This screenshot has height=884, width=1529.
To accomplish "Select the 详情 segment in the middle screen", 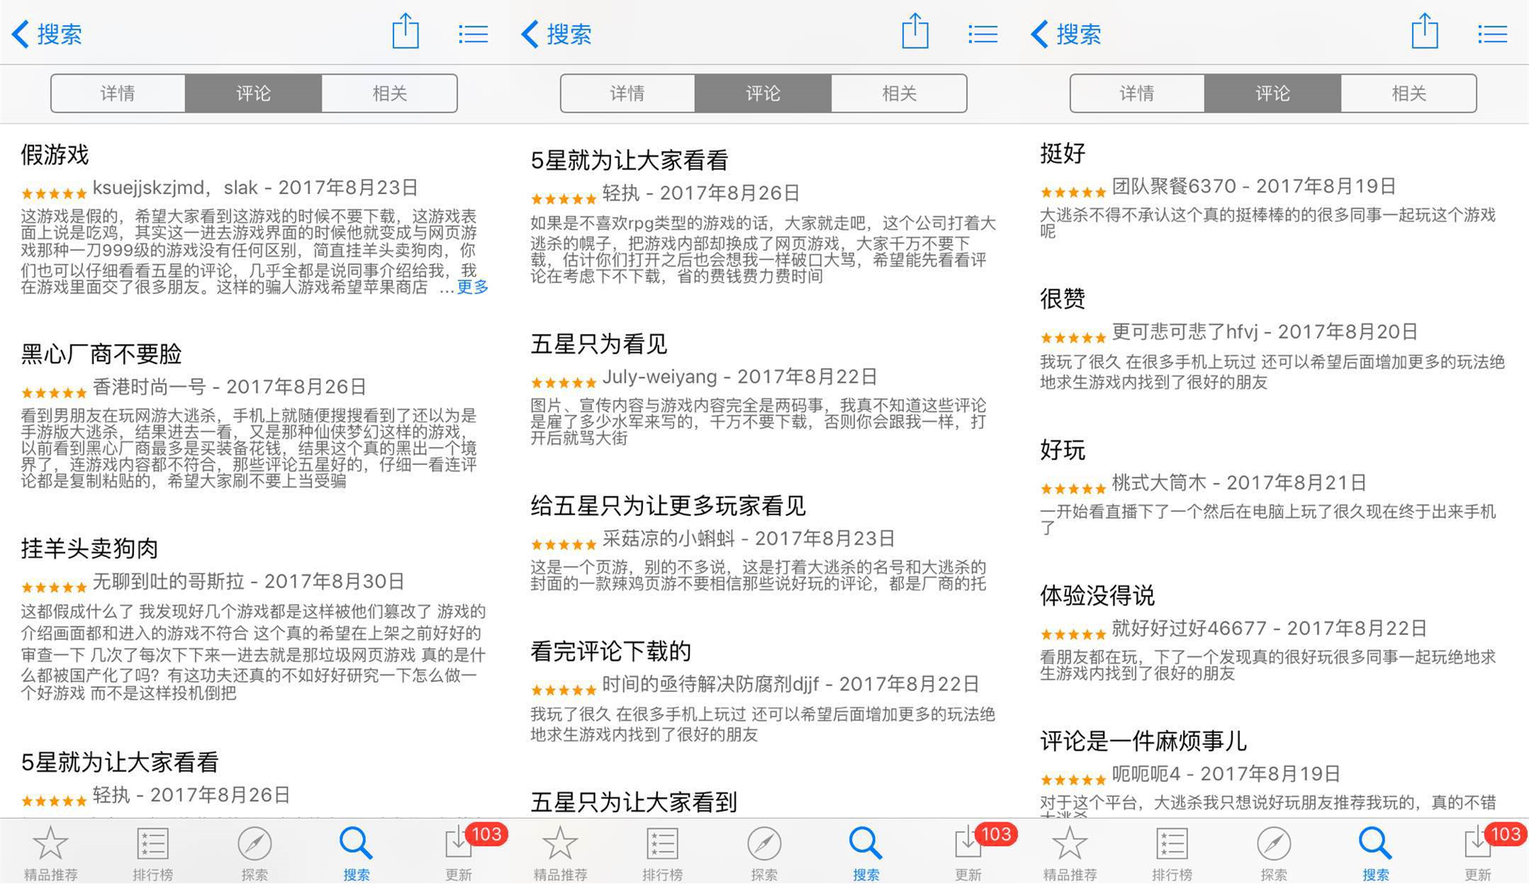I will tap(627, 93).
